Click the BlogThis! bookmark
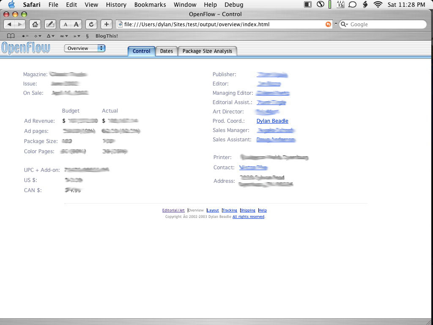The height and width of the screenshot is (325, 433). [x=107, y=36]
